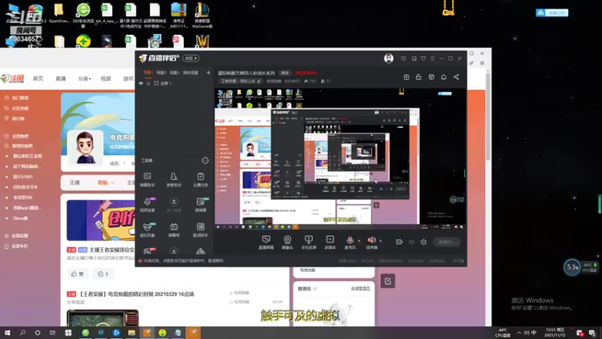602x339 pixels.
Task: Open the 主播任务 tool
Action: pyautogui.click(x=200, y=179)
